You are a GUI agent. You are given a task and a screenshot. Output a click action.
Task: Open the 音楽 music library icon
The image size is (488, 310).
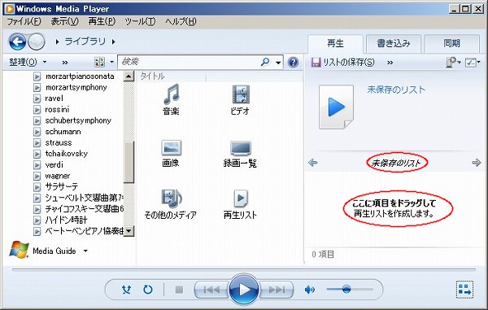pyautogui.click(x=171, y=99)
